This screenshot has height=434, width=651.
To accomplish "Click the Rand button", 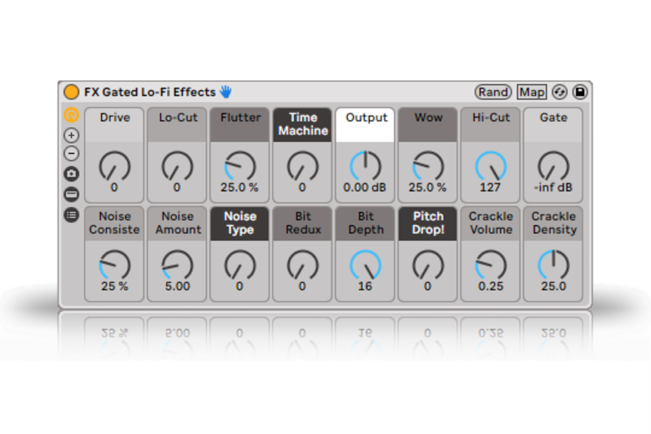I will point(492,92).
